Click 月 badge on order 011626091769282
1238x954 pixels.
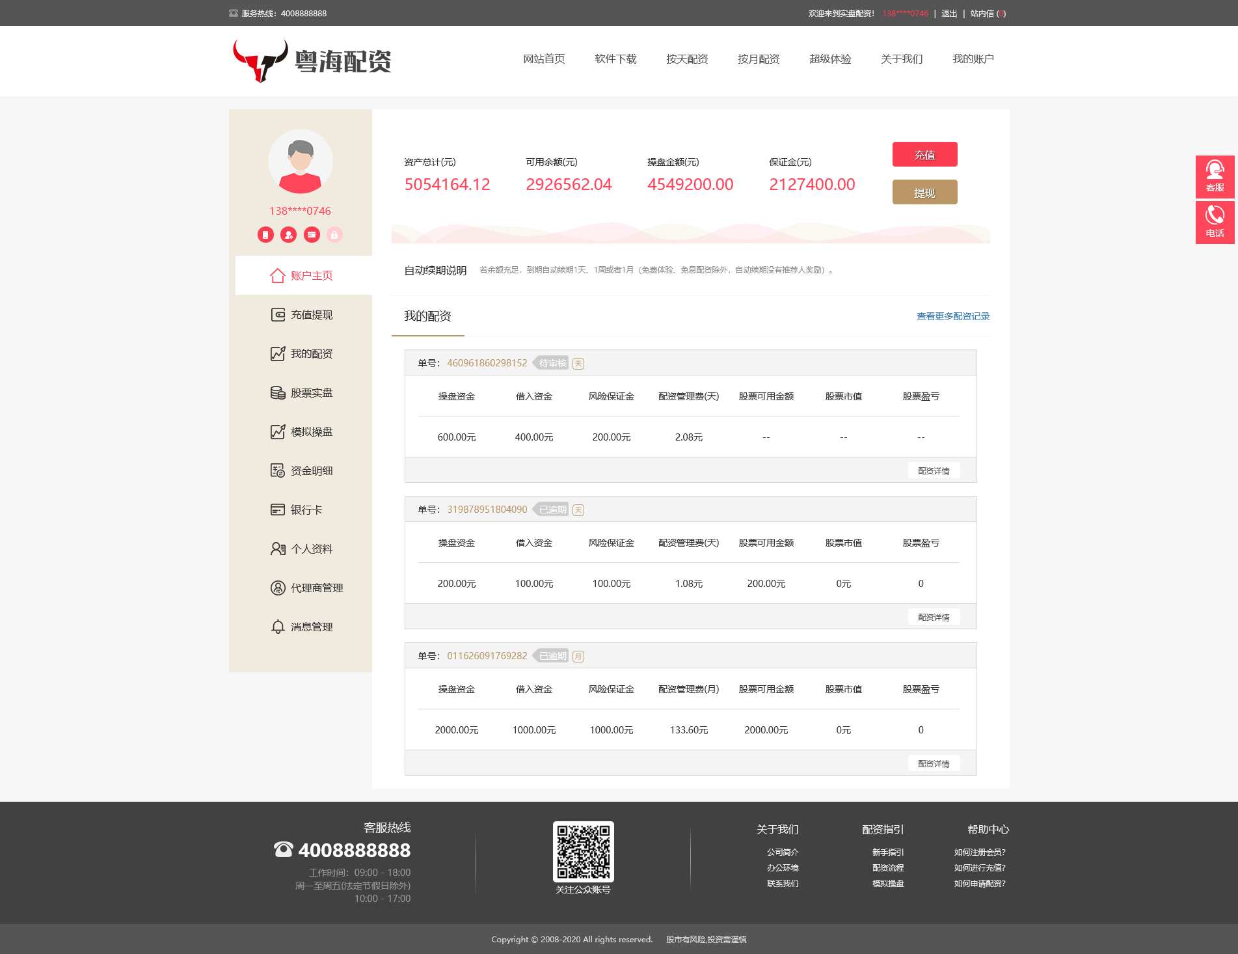[578, 657]
